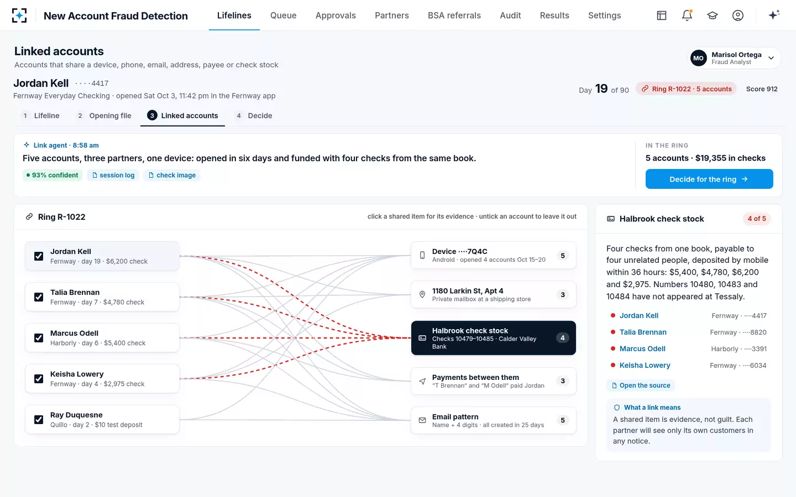Click Open the source link
796x497 pixels.
pos(641,385)
